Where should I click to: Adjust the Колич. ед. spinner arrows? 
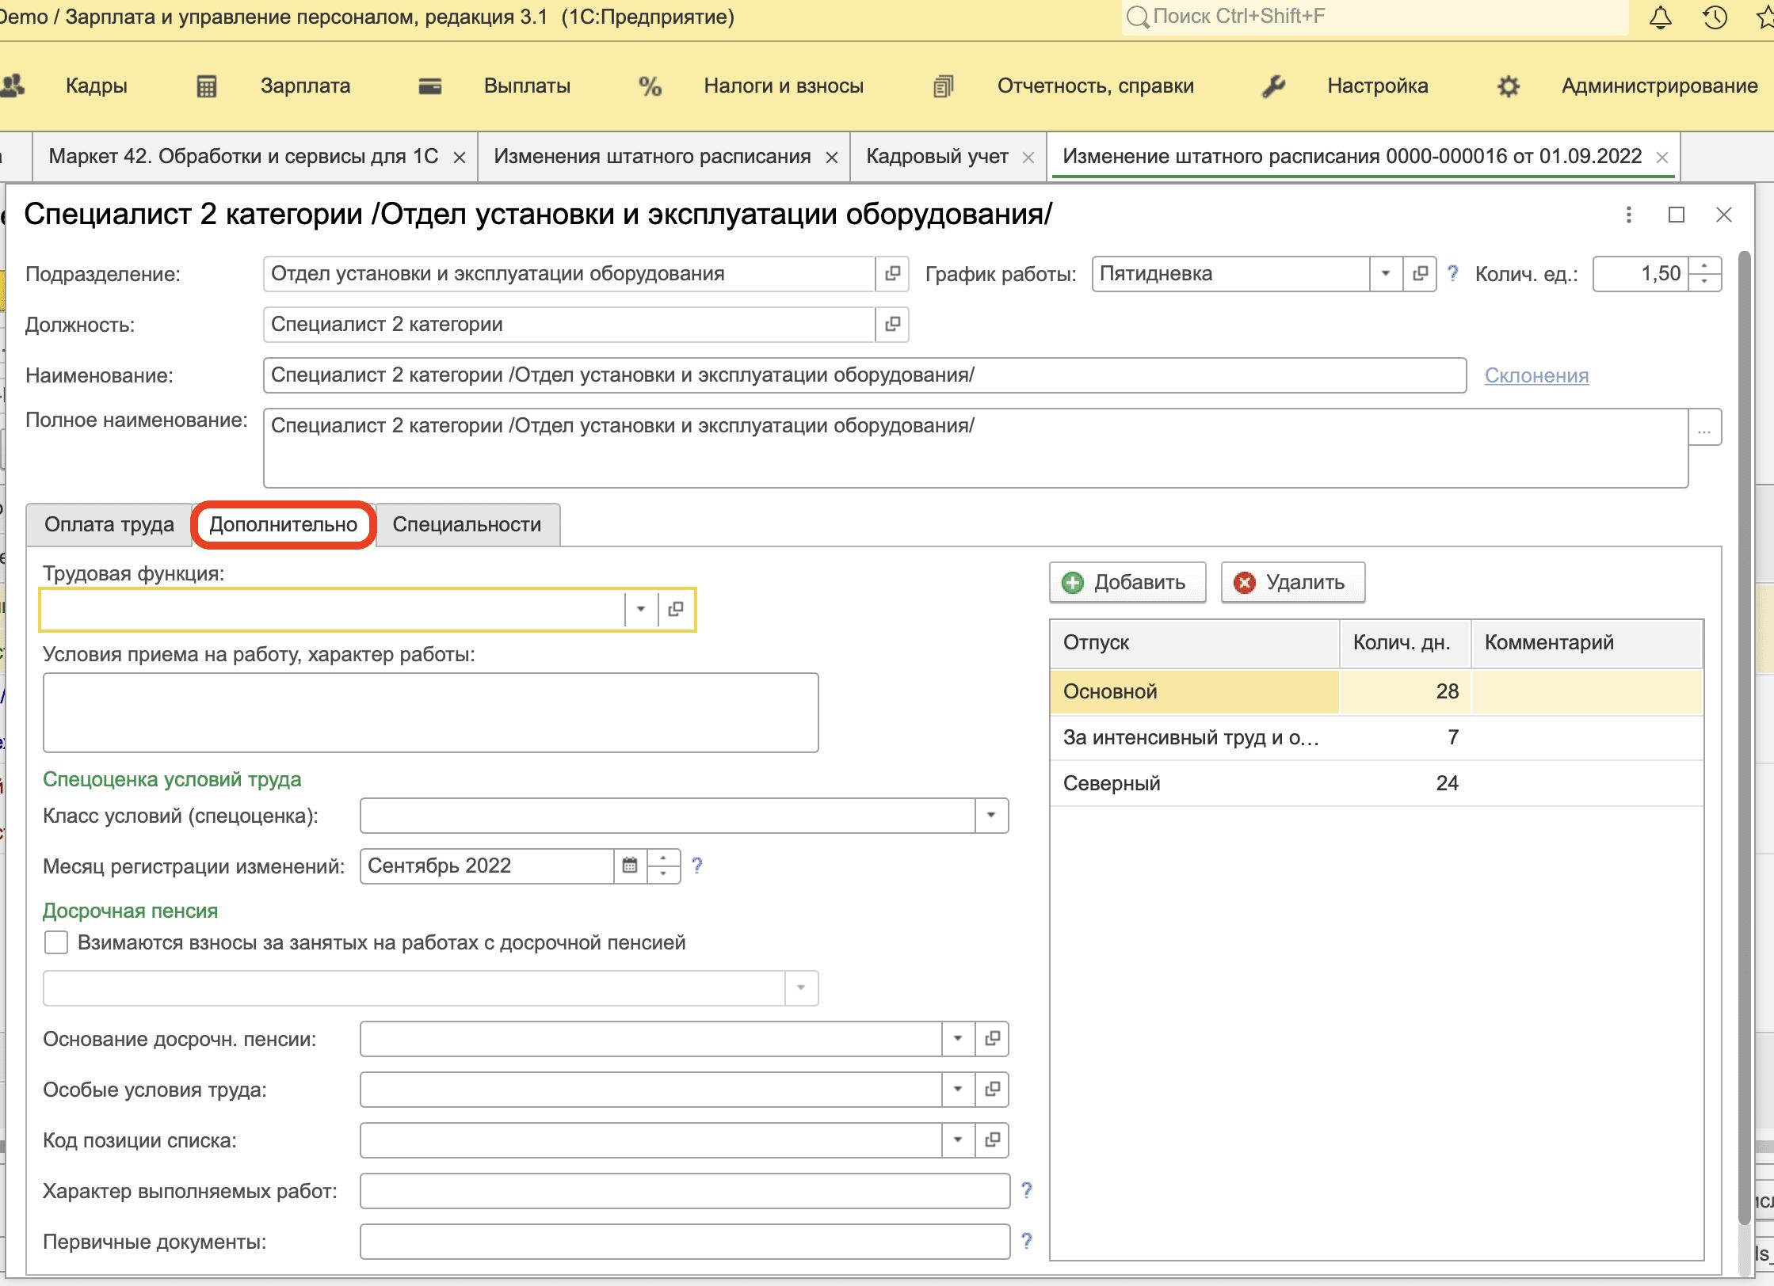1704,274
